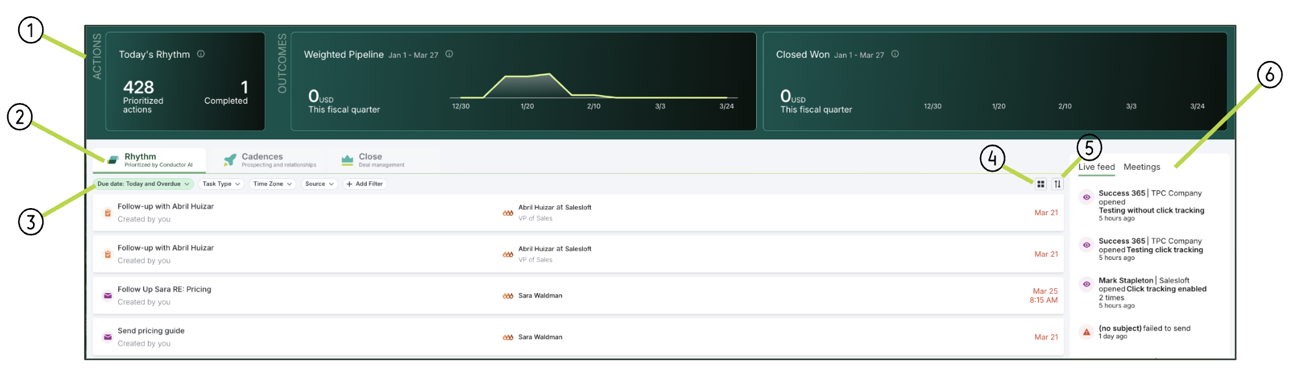Click the info icon next to Weighted Pipeline
1293x374 pixels.
pyautogui.click(x=449, y=54)
